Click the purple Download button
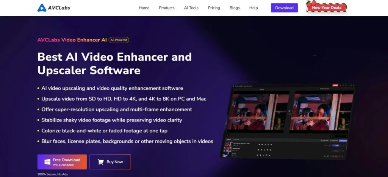 [x=284, y=8]
